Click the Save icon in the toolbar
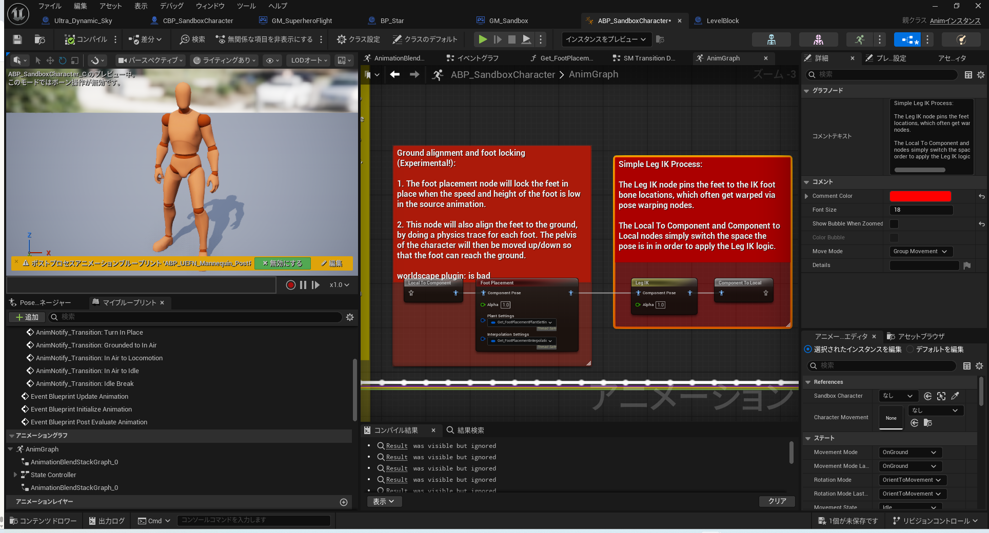The image size is (989, 533). [17, 39]
